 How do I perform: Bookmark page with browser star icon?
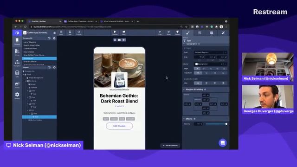tap(187, 27)
